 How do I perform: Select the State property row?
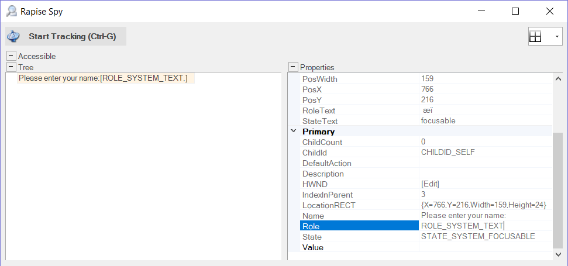click(x=359, y=237)
